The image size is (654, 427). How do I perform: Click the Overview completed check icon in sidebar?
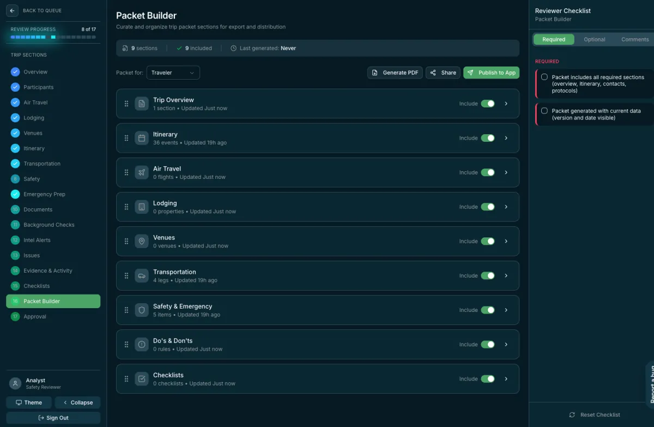(15, 71)
